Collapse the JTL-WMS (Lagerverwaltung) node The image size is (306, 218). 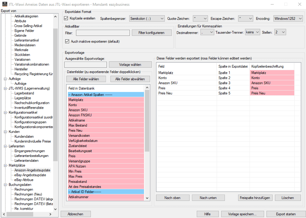click(x=5, y=89)
